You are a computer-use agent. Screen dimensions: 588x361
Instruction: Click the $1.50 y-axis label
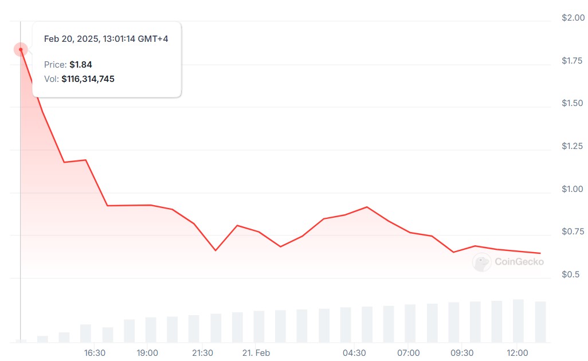pos(573,104)
